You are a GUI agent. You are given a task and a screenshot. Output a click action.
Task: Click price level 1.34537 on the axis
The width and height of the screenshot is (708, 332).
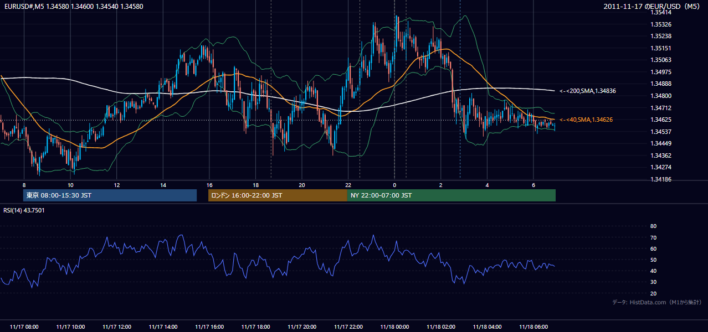661,132
